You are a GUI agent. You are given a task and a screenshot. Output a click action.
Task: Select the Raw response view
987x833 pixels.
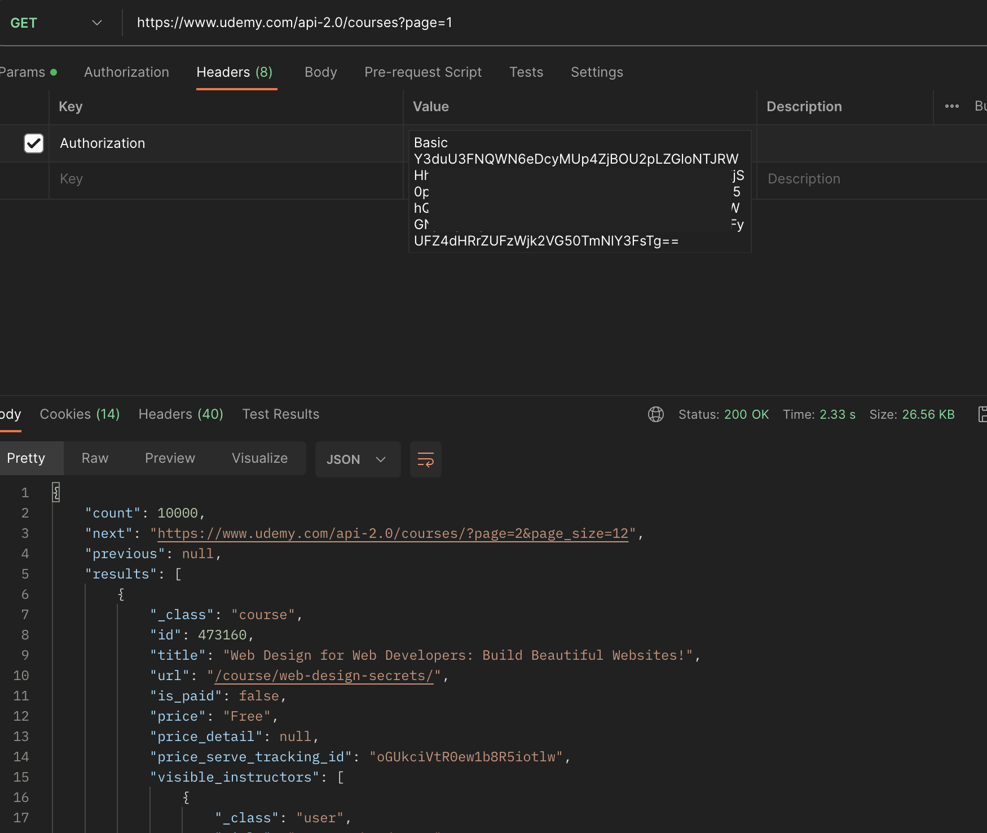(94, 458)
